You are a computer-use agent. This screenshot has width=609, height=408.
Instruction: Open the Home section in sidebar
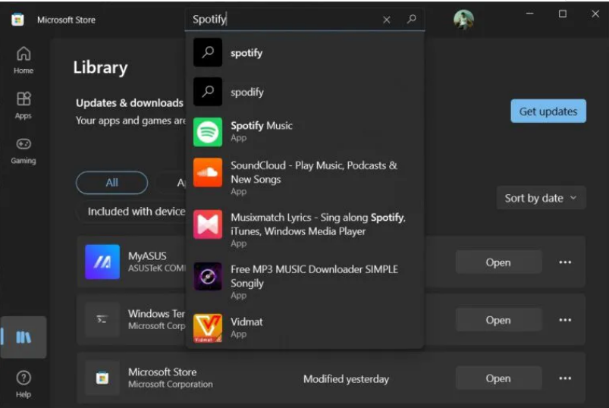point(24,60)
